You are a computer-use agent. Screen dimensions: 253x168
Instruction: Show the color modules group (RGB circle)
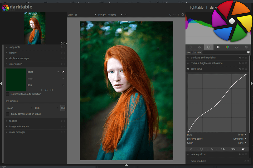(227, 47)
